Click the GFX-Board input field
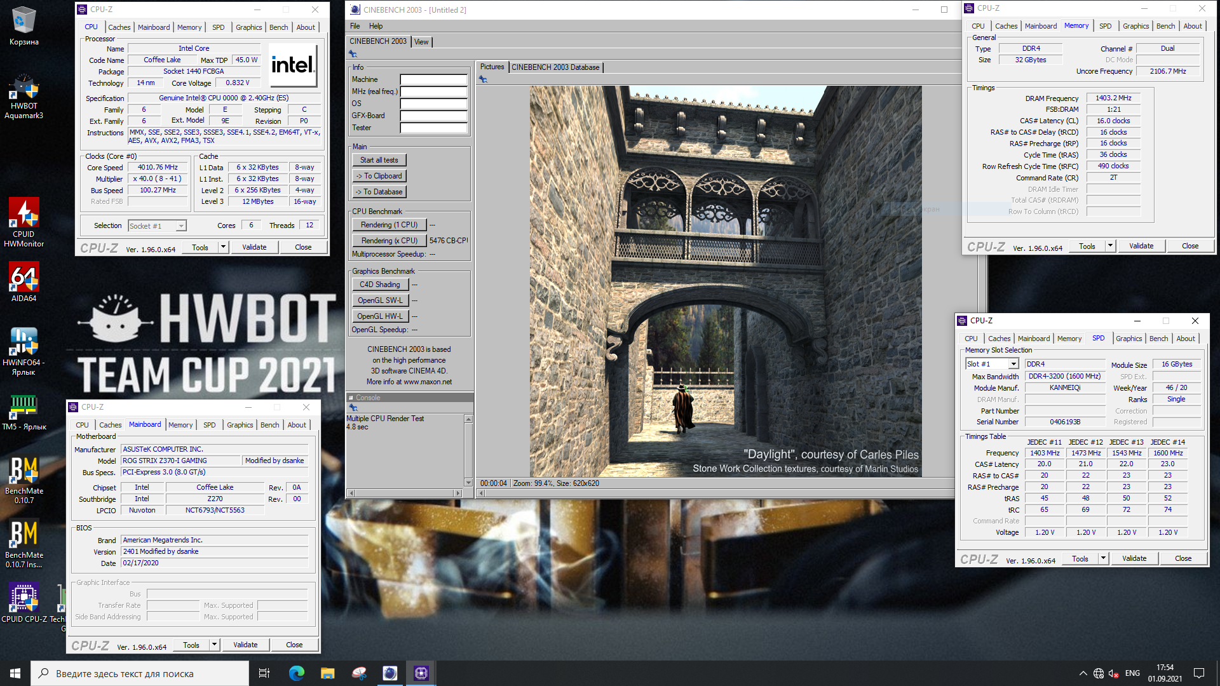Screen dimensions: 1220x686 (x=433, y=116)
